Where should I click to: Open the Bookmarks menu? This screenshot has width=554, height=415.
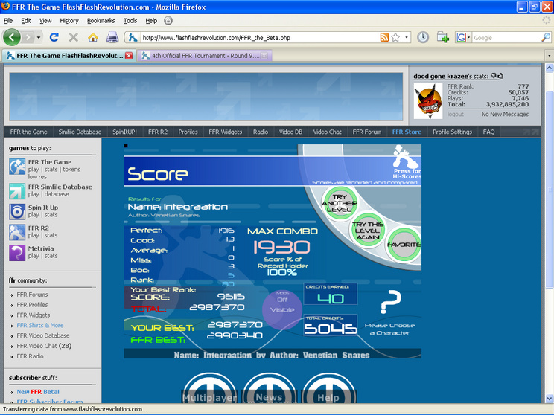(x=101, y=21)
